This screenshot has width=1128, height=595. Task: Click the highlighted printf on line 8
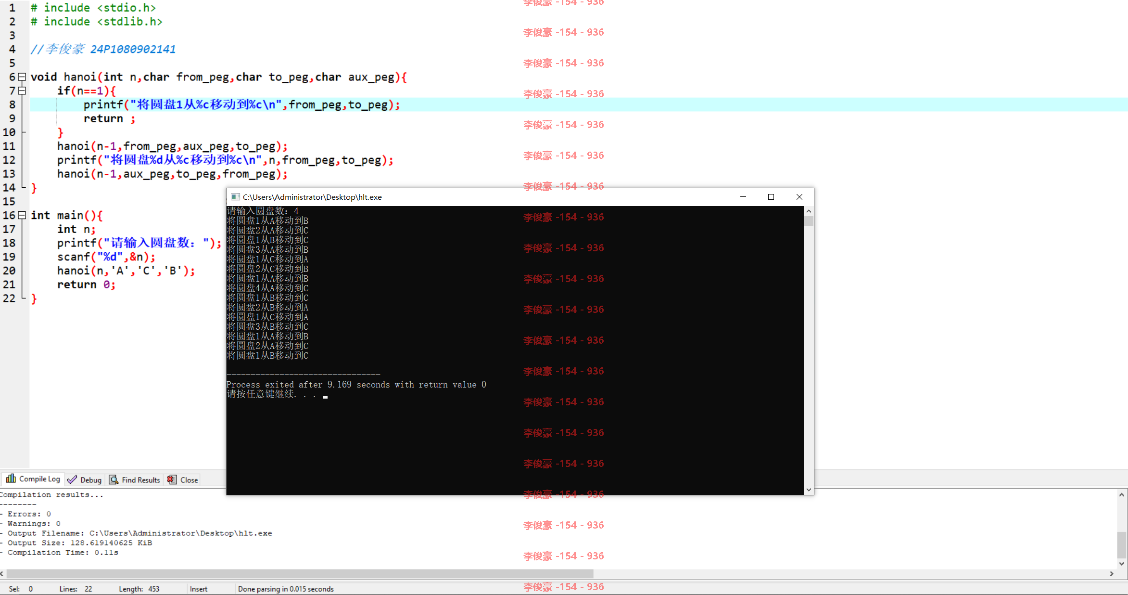[x=241, y=105]
